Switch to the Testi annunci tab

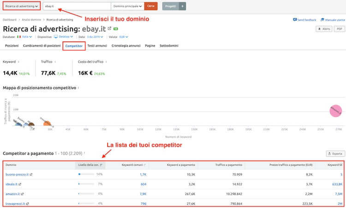97,46
